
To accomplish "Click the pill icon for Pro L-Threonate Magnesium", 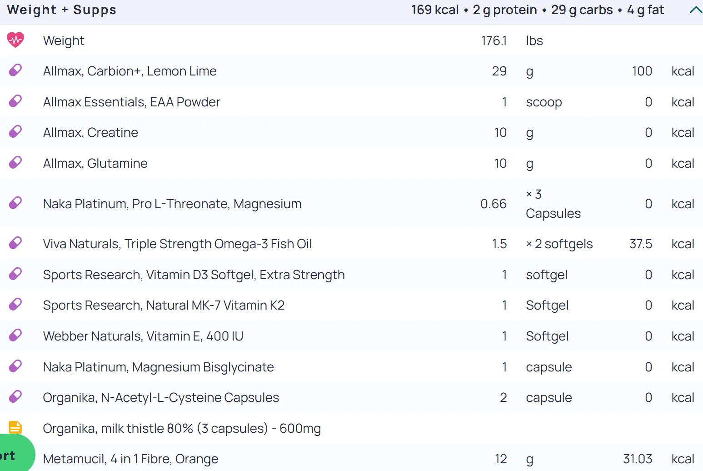I will 15,203.
